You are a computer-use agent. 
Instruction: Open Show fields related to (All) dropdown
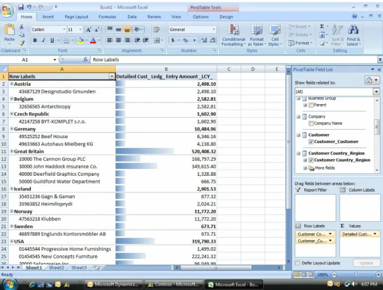(376, 92)
